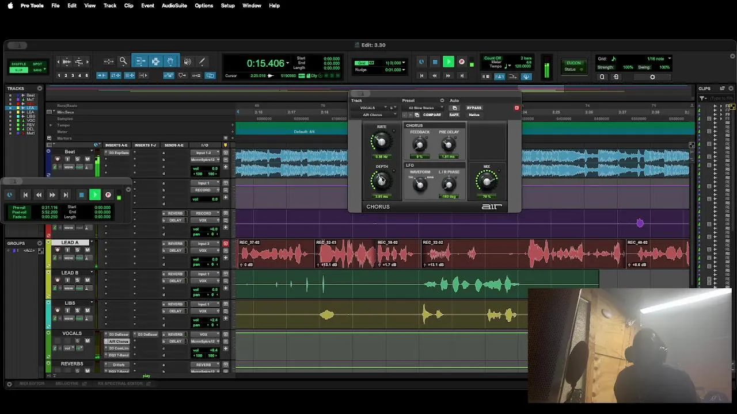Image resolution: width=737 pixels, height=414 pixels.
Task: Open LEAD A track Input 2 selector
Action: (204, 244)
